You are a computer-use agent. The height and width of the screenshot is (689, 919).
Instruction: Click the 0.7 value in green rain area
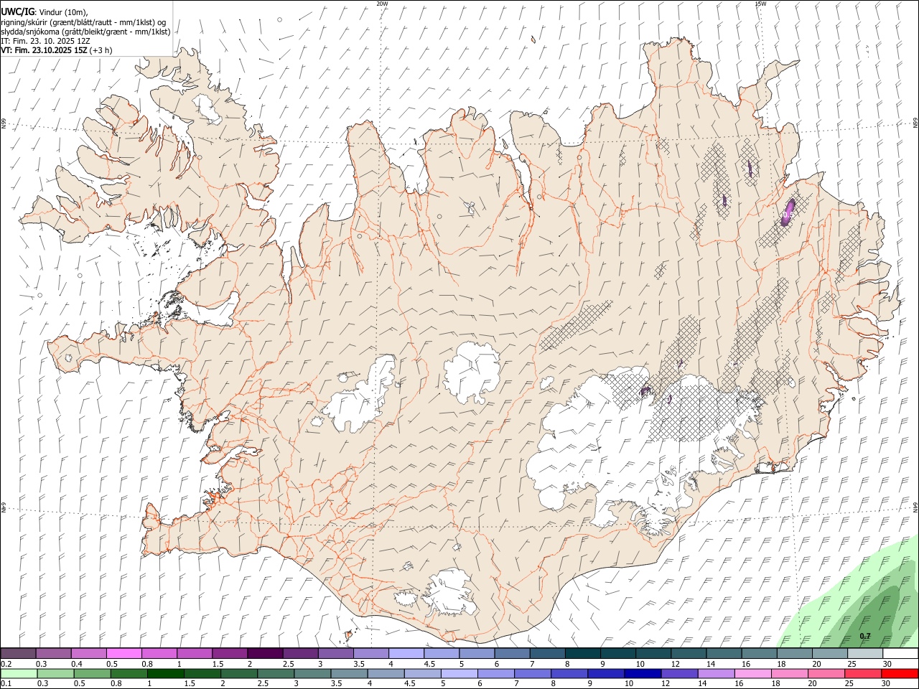(865, 636)
